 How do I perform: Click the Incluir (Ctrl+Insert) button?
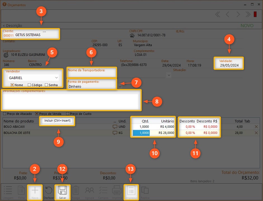(x=57, y=121)
